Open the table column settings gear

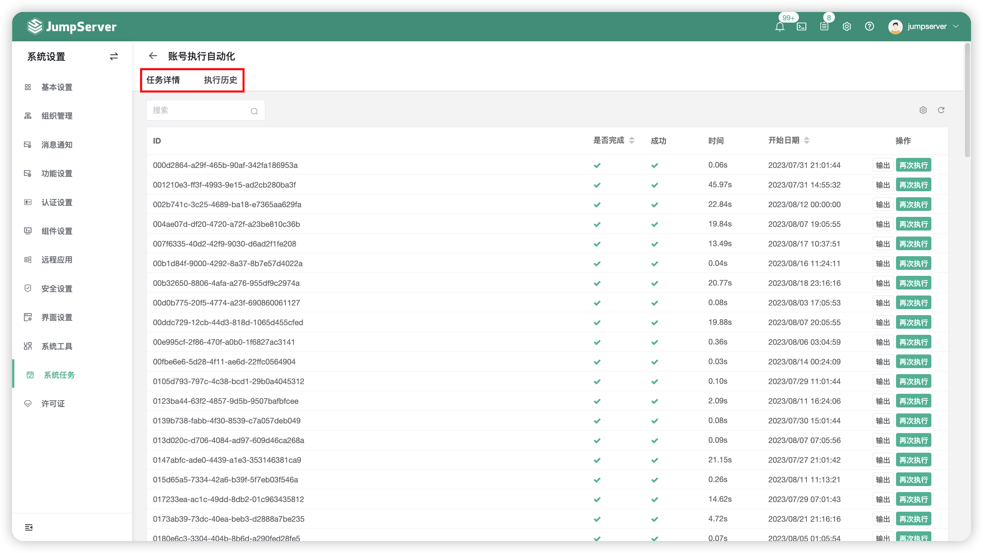tap(923, 110)
